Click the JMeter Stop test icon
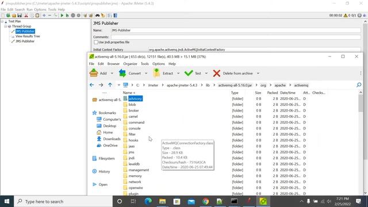 (x=73, y=16)
